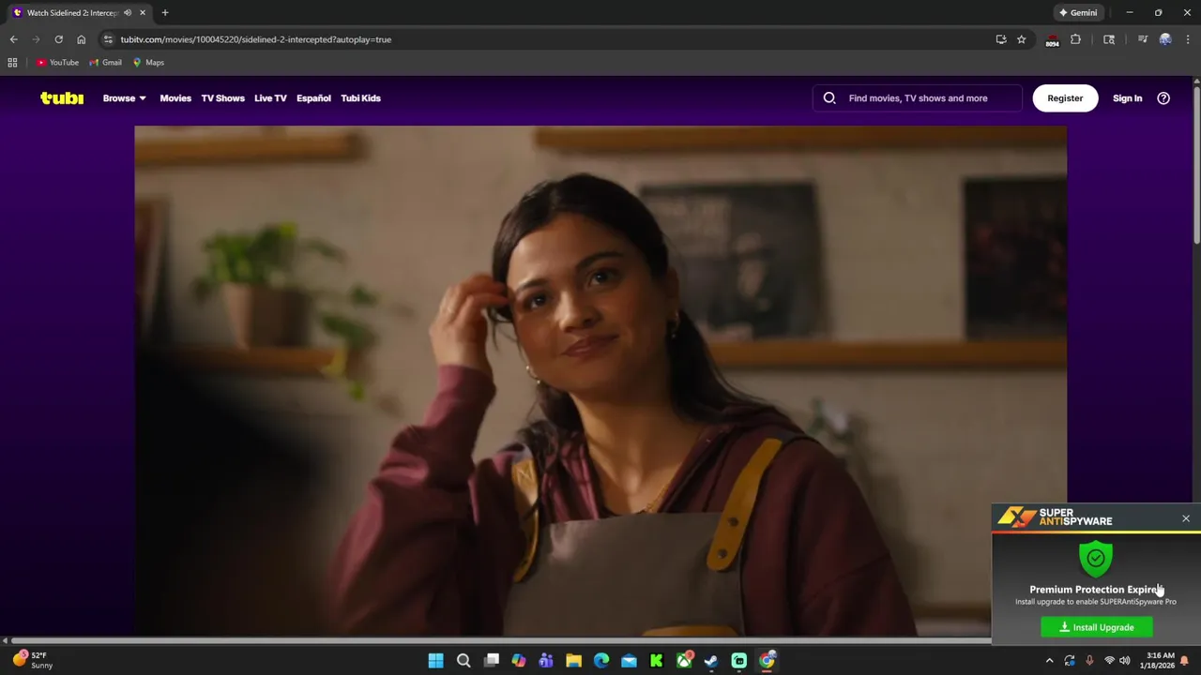Open the Gmail bookmark
1201x675 pixels.
coord(105,63)
